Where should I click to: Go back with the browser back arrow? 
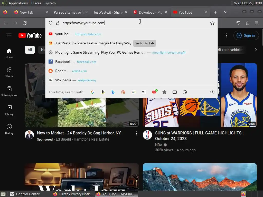point(6,23)
